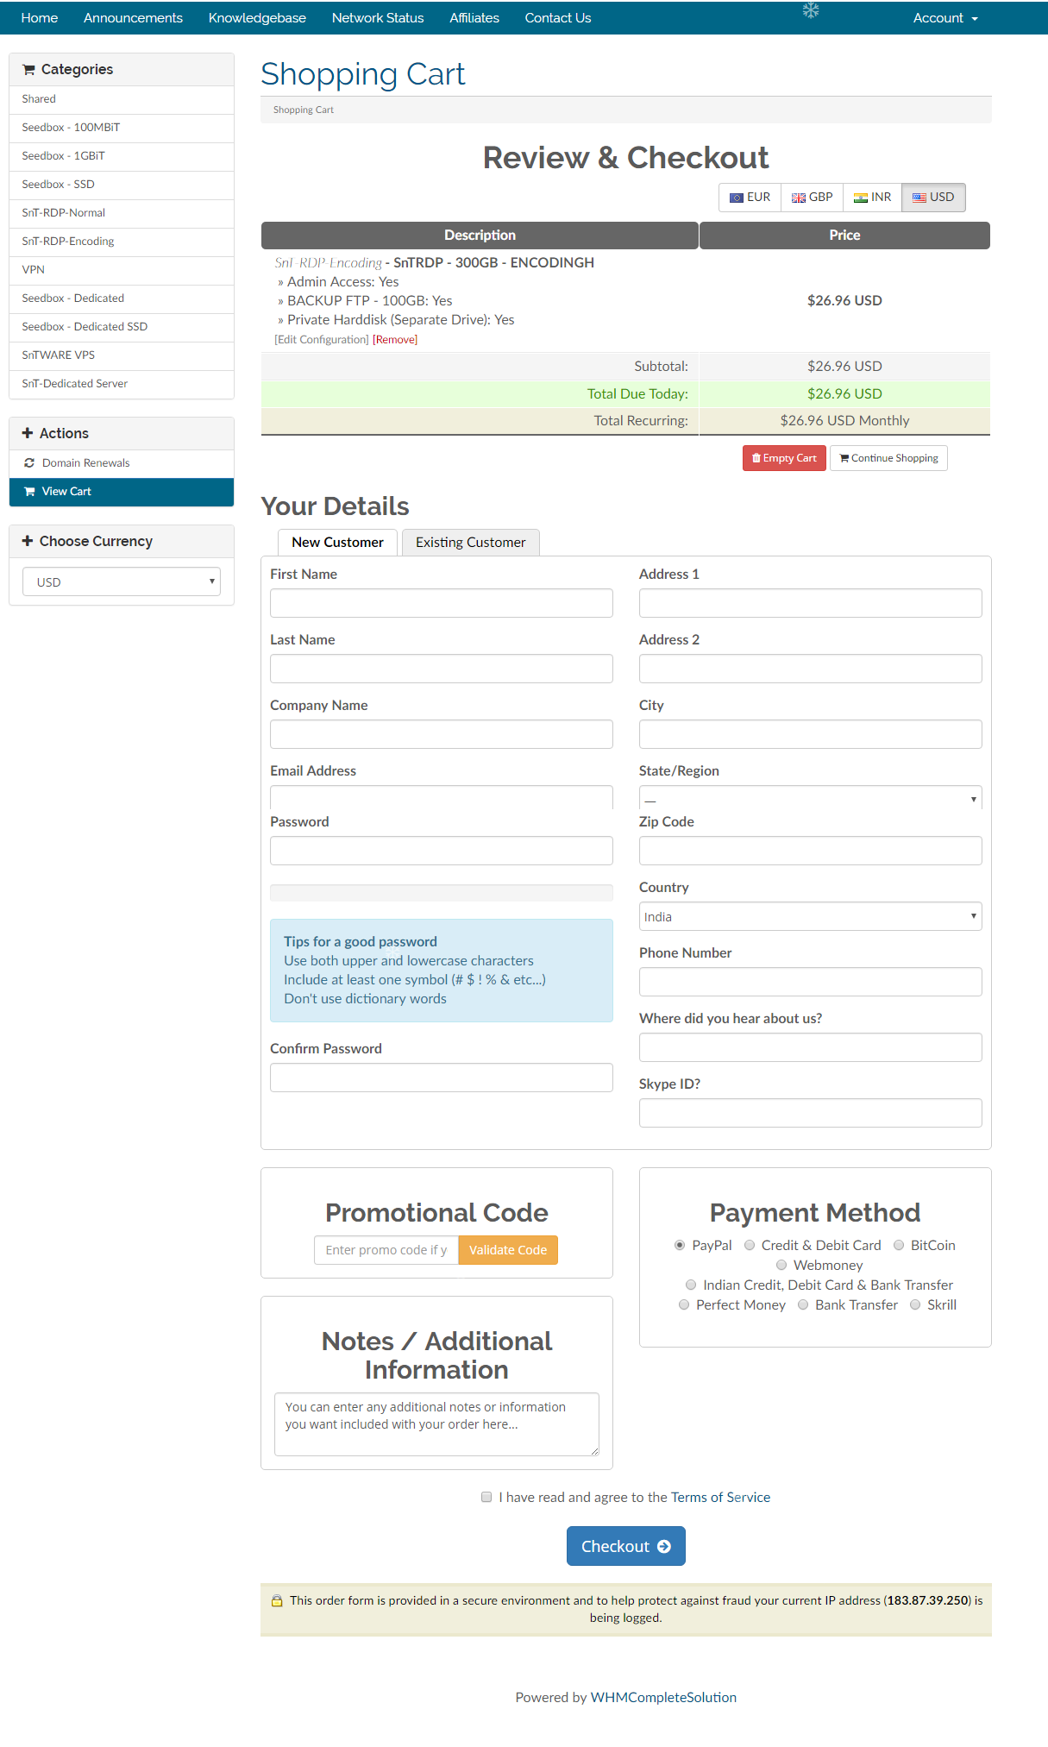The image size is (1048, 1747).
Task: Click the Phone Number input field
Action: (x=810, y=982)
